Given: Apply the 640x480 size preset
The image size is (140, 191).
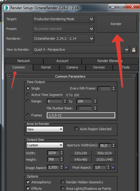Looking at the screenshot, I should pos(81,160).
